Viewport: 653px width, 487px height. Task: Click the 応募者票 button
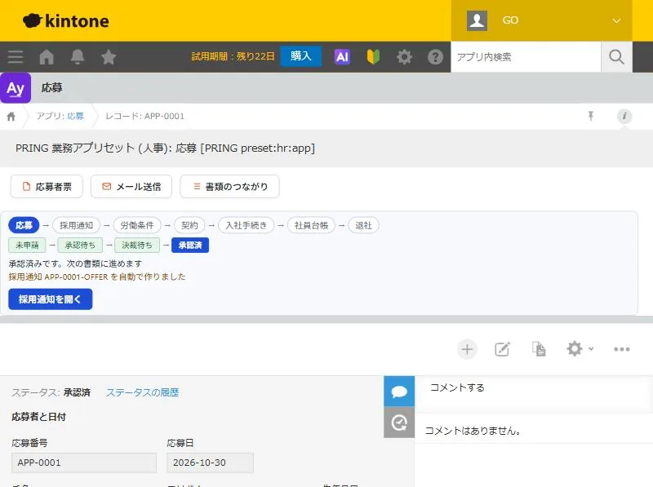tap(47, 187)
